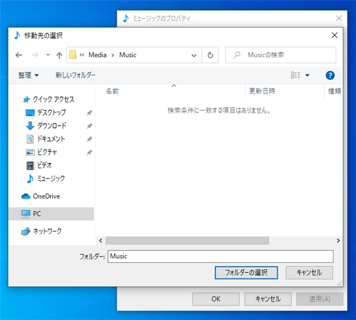Refresh the Music folder view
This screenshot has width=356, height=320.
point(210,55)
